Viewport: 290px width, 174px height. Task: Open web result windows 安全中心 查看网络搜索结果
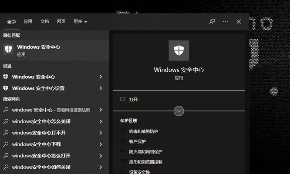(x=51, y=110)
